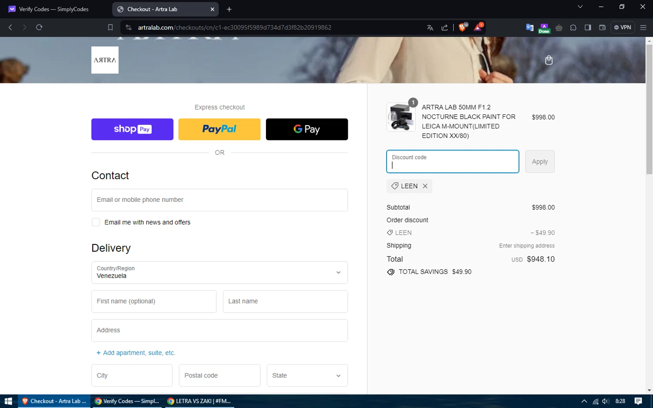The width and height of the screenshot is (653, 408).
Task: Open a new browser tab
Action: click(x=229, y=9)
